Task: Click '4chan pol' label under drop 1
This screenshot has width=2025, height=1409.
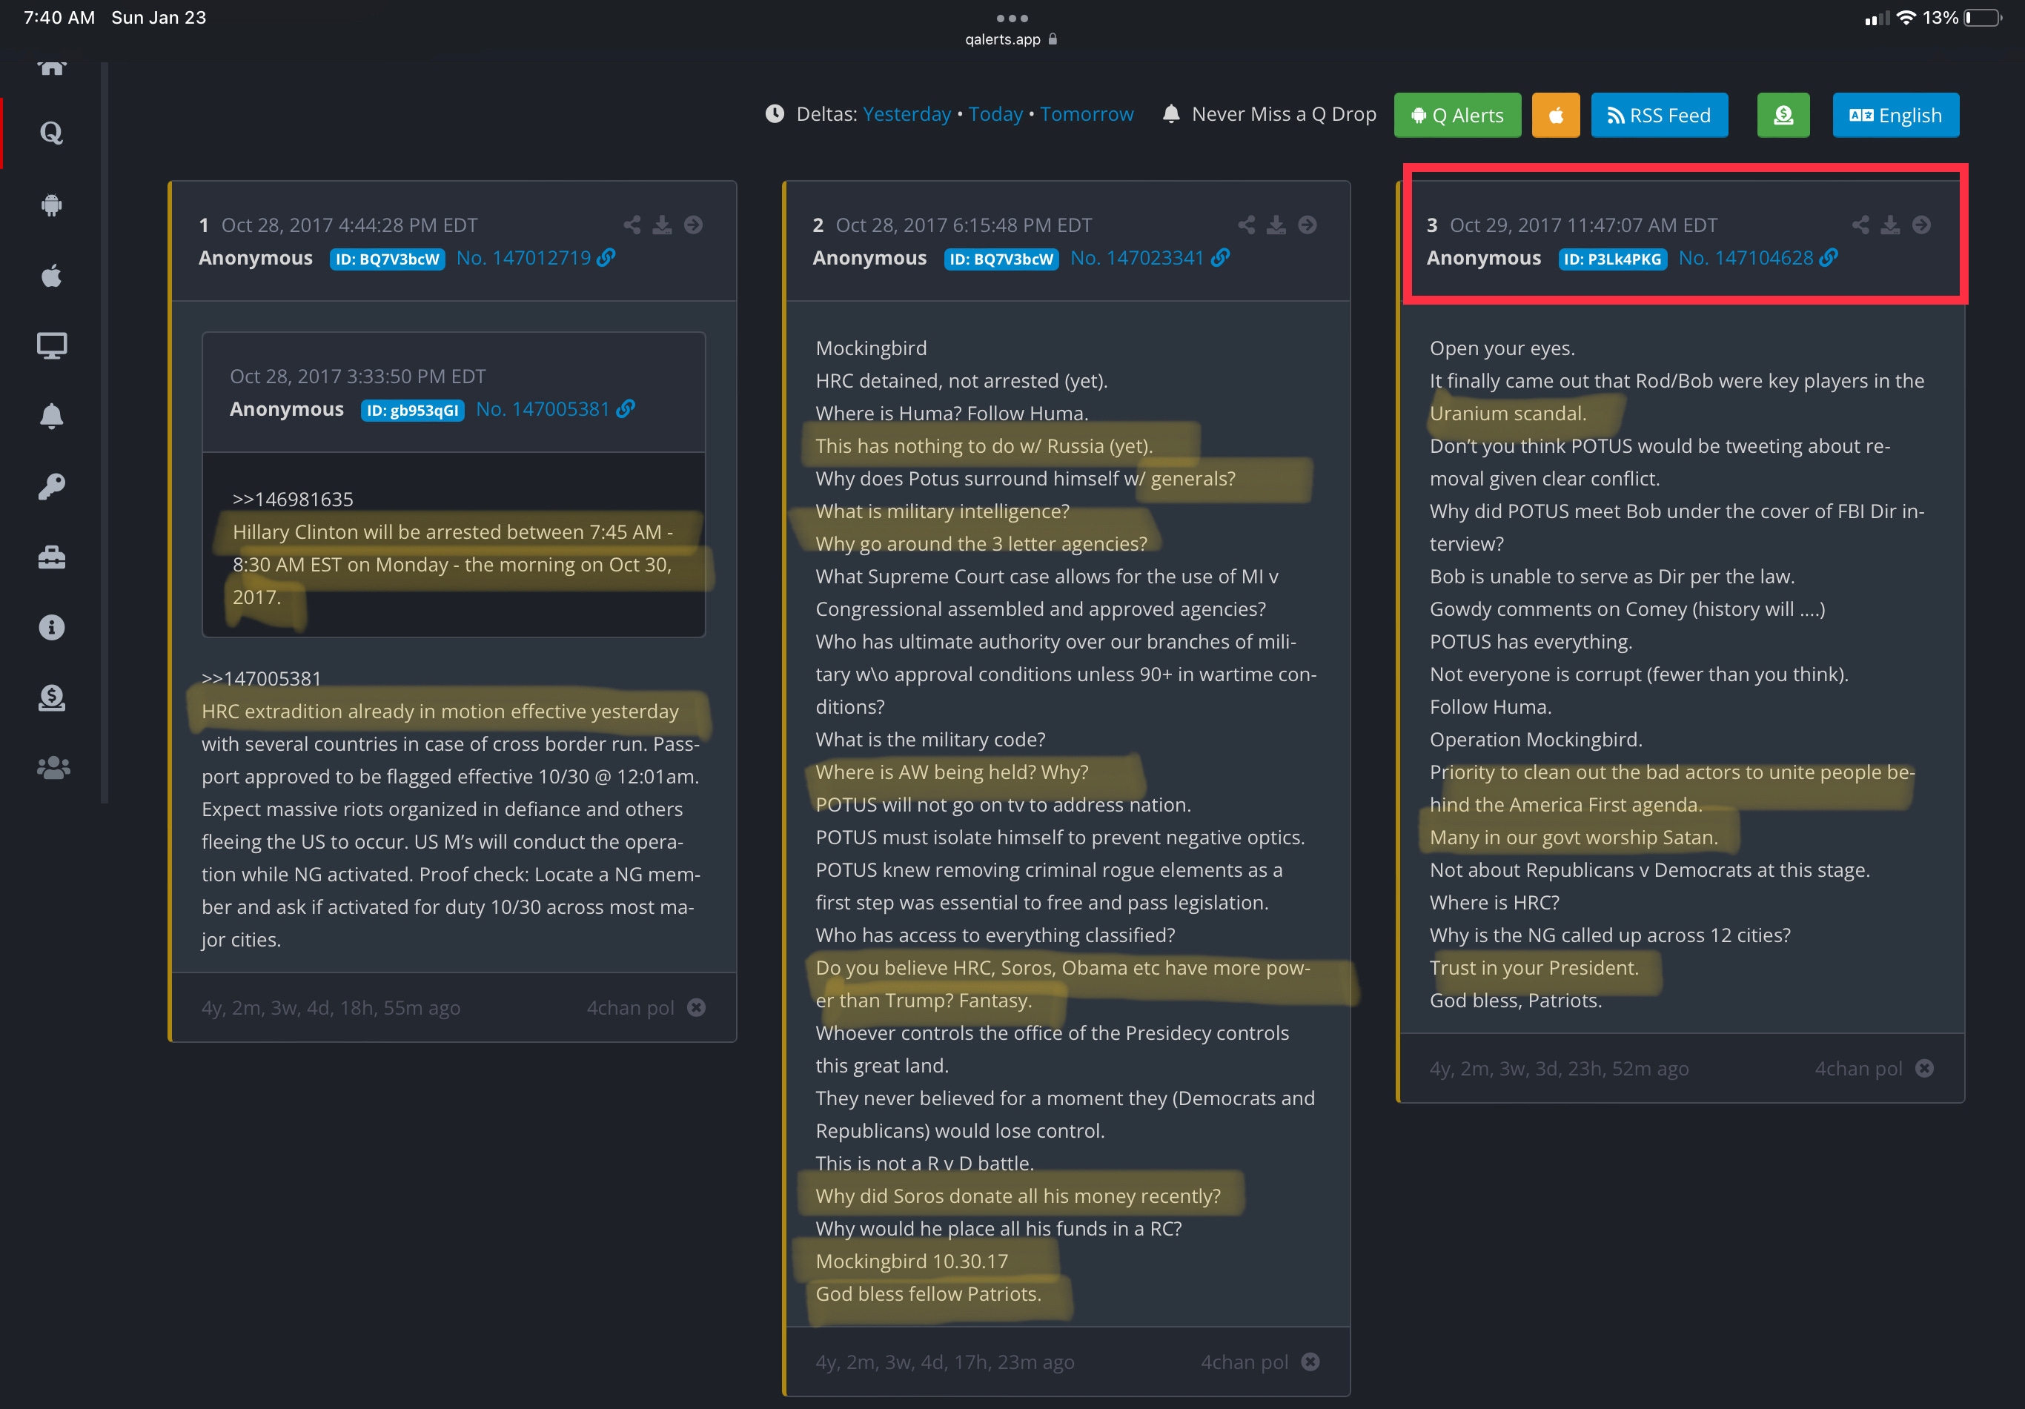Action: (630, 1008)
